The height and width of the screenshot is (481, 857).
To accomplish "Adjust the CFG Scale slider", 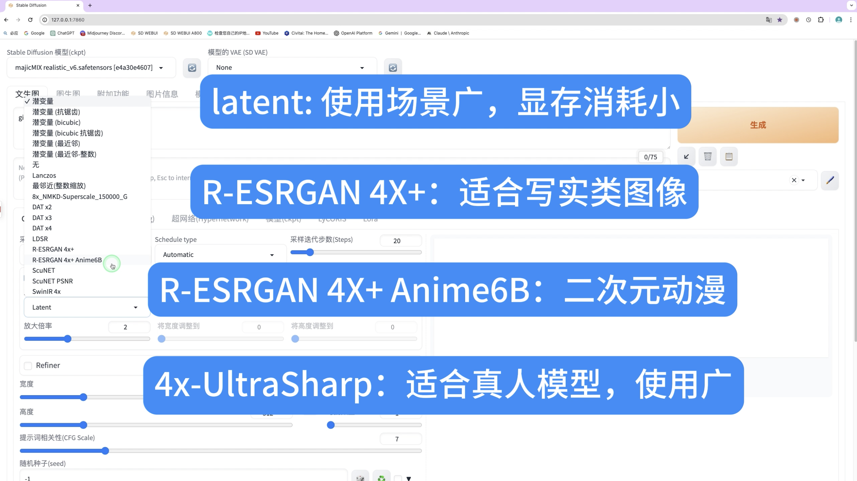I will (x=220, y=451).
